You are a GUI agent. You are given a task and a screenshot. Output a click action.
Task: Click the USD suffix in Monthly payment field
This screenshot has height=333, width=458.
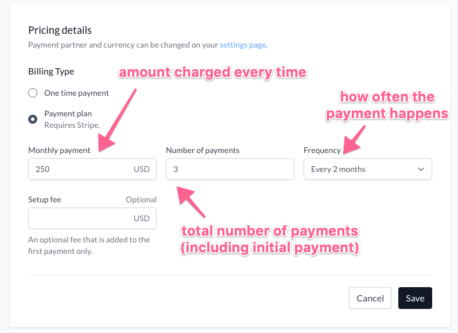pyautogui.click(x=141, y=169)
